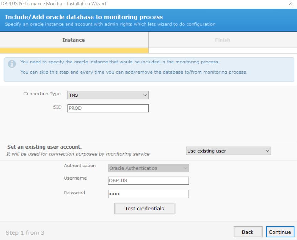Focus the Password input field
The image size is (297, 240).
148,194
